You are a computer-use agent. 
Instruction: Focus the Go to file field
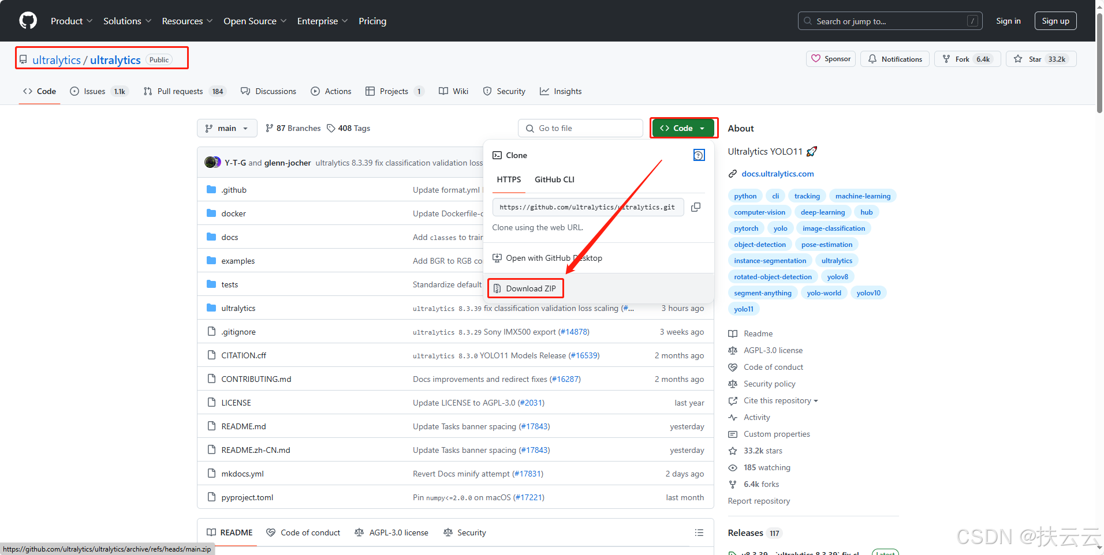(x=580, y=128)
